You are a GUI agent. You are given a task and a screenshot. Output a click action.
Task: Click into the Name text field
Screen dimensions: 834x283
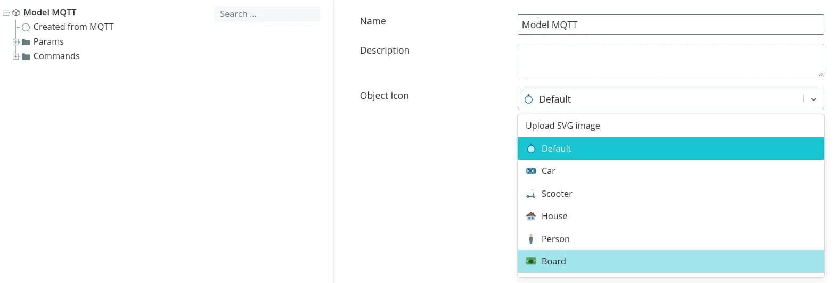coord(670,24)
